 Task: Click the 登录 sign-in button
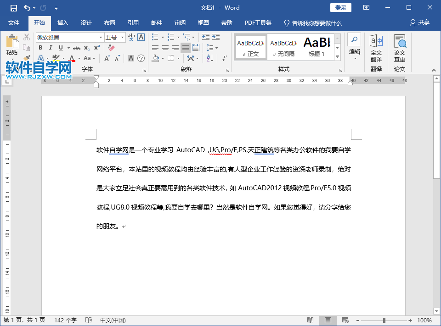(x=340, y=7)
